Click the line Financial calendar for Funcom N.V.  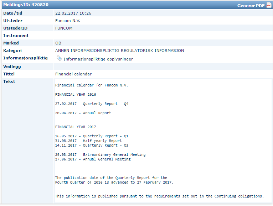(x=92, y=85)
